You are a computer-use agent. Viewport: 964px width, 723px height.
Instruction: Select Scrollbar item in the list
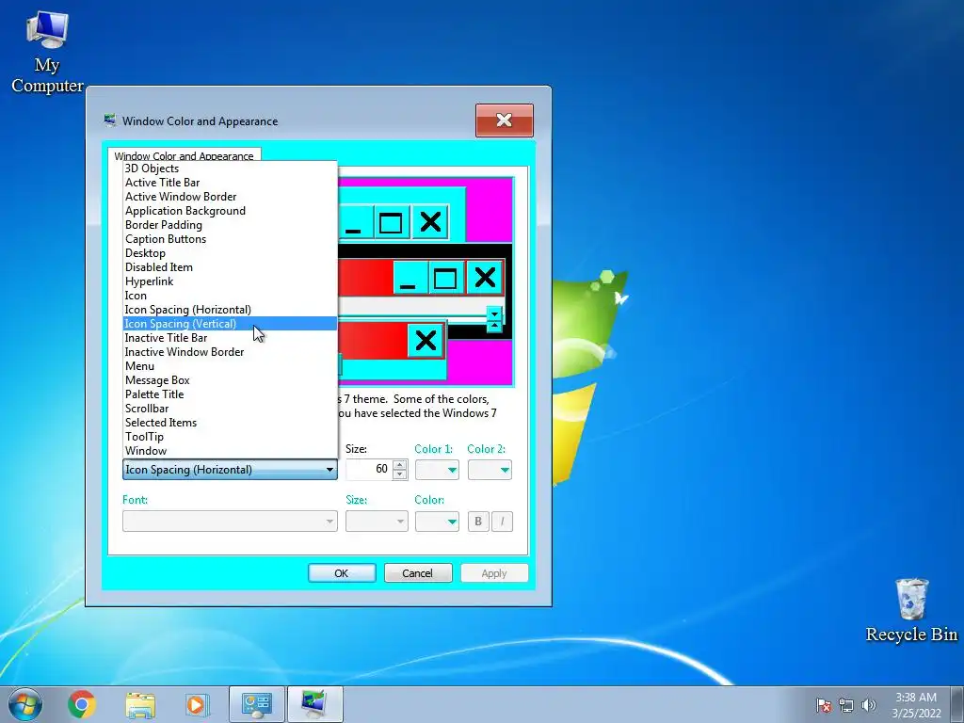[230, 409]
